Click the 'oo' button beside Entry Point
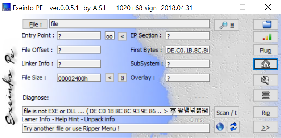 pos(109,36)
